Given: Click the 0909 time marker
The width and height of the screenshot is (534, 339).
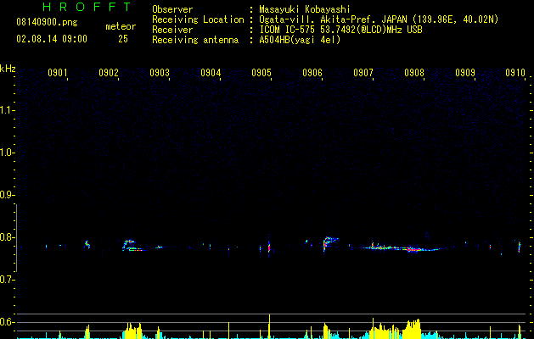Looking at the screenshot, I should coord(465,73).
